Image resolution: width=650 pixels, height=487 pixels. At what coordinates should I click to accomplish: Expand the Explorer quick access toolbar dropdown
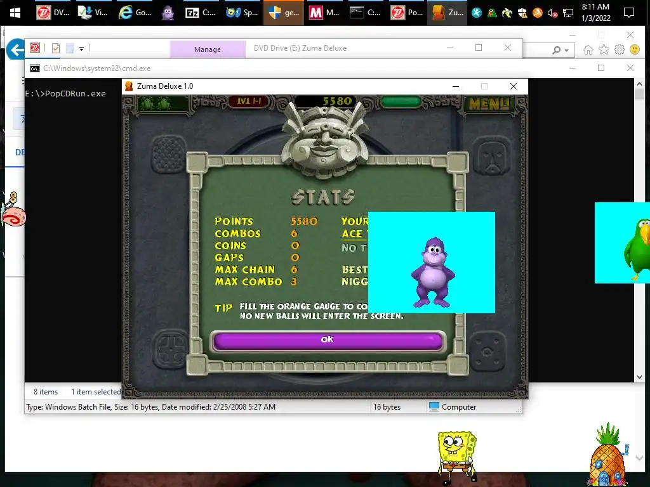[x=82, y=49]
